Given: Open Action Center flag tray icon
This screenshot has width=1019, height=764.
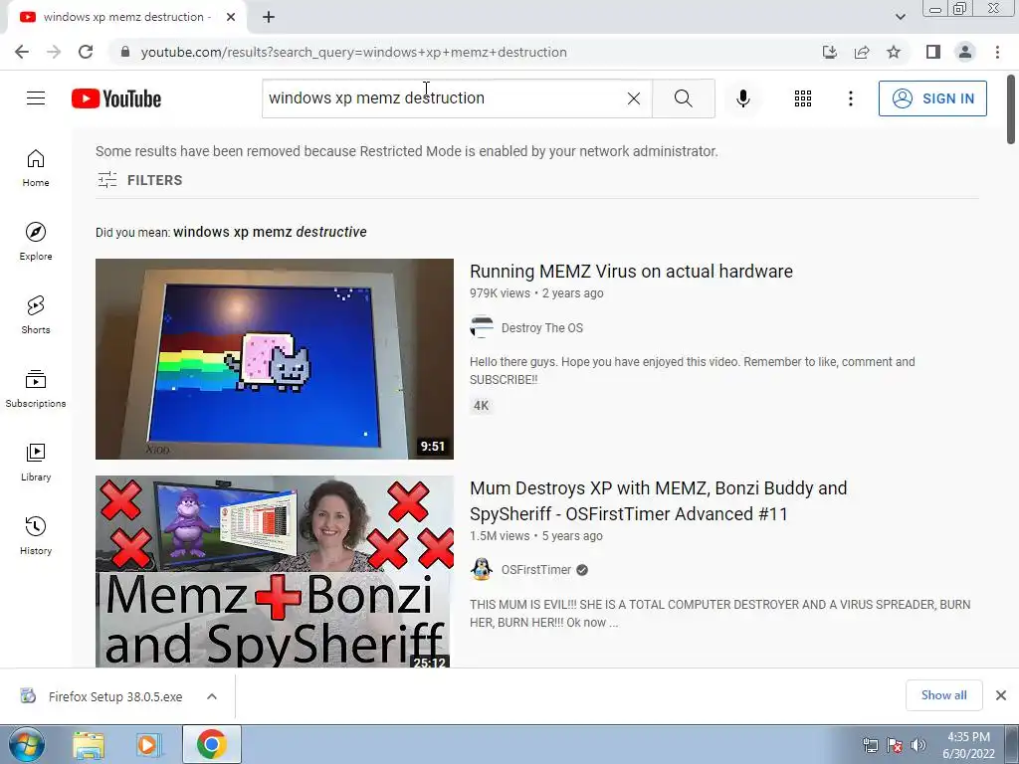Looking at the screenshot, I should click(x=895, y=746).
